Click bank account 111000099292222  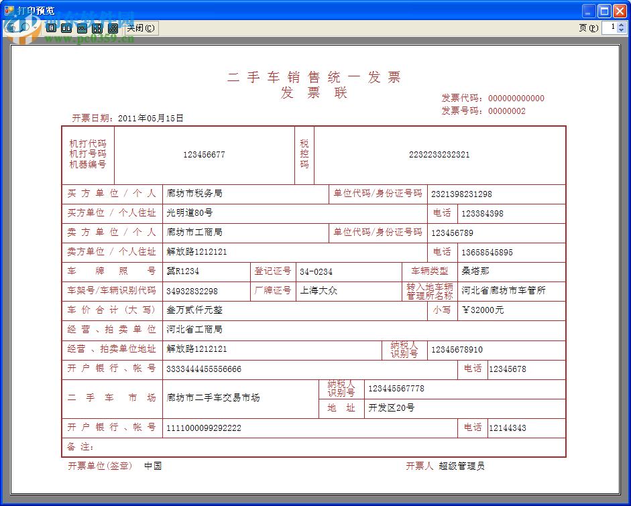pyautogui.click(x=204, y=428)
